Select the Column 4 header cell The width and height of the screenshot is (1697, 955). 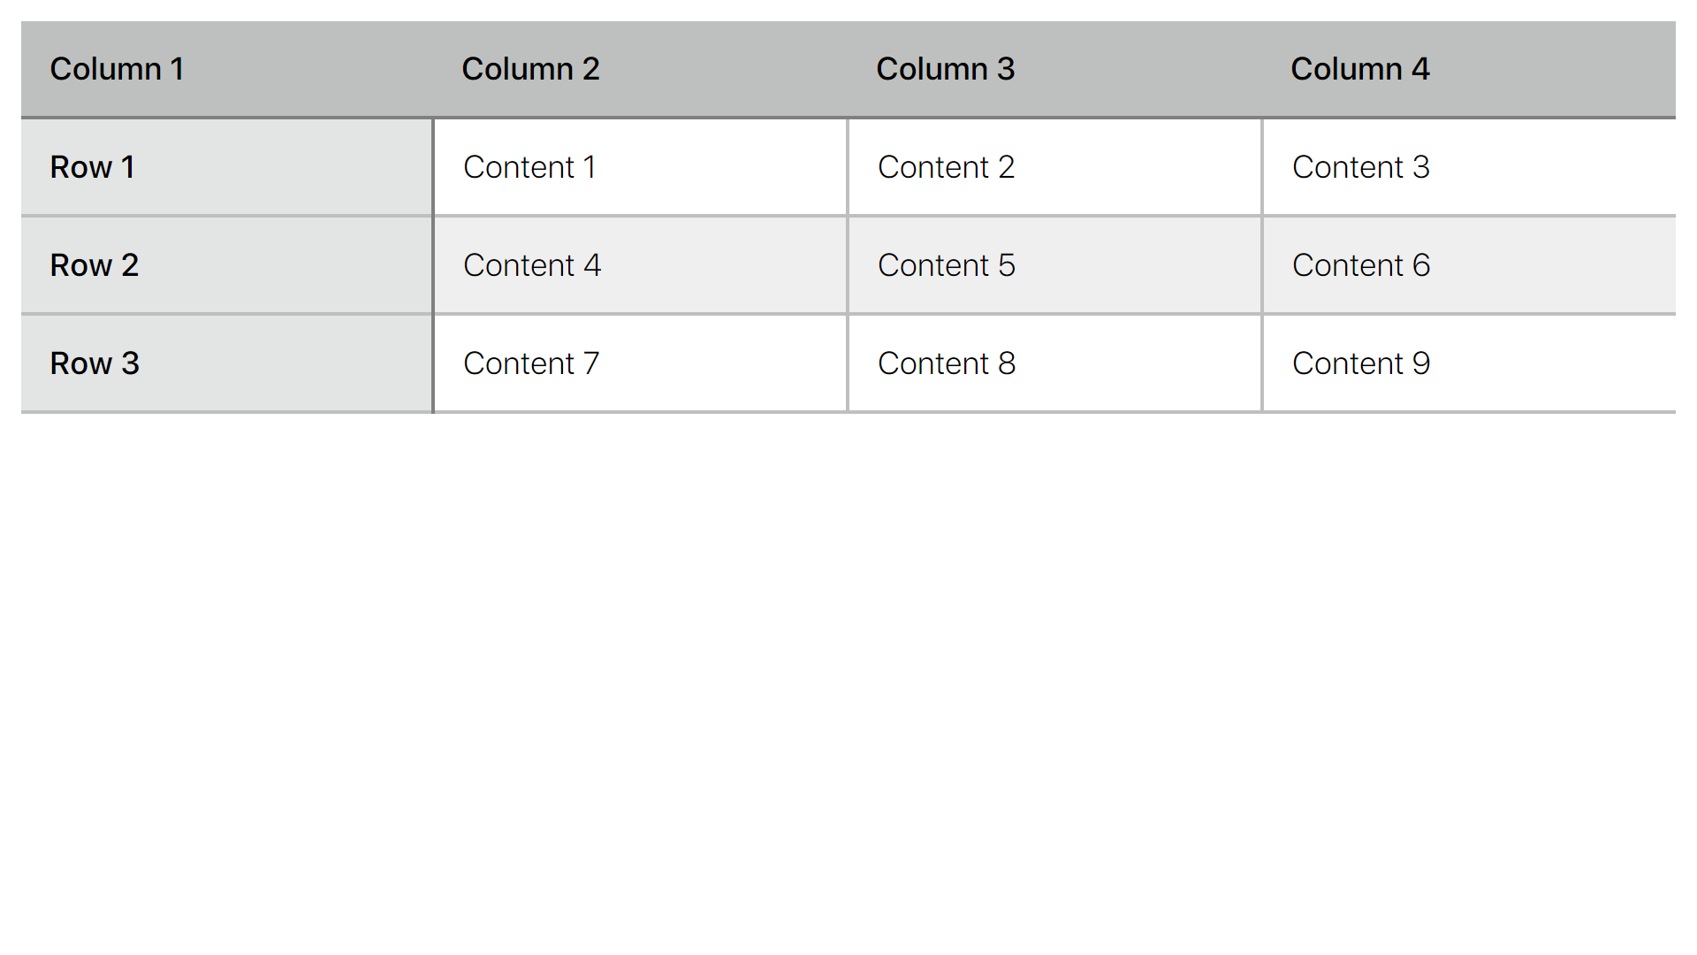point(1469,69)
